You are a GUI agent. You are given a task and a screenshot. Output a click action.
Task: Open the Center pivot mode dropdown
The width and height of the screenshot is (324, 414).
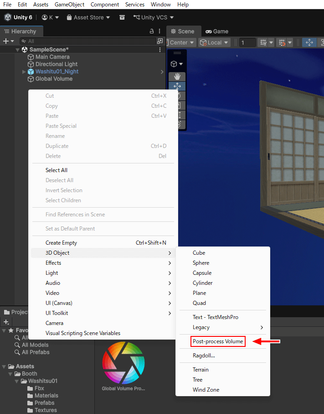click(182, 42)
